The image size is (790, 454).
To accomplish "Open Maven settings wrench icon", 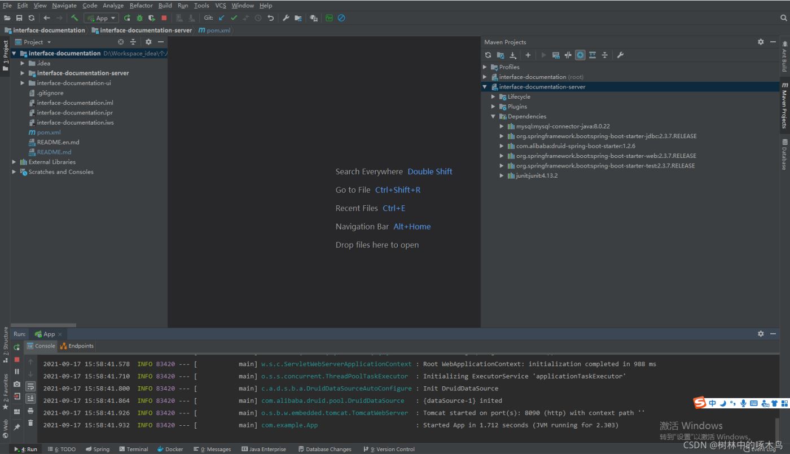I will pyautogui.click(x=620, y=55).
